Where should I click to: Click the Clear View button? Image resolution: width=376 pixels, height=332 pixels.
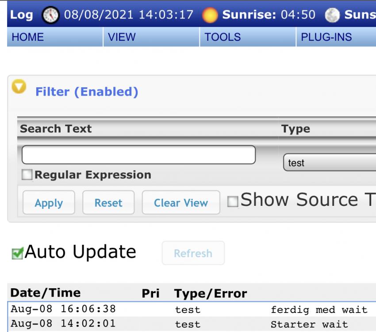pos(180,203)
